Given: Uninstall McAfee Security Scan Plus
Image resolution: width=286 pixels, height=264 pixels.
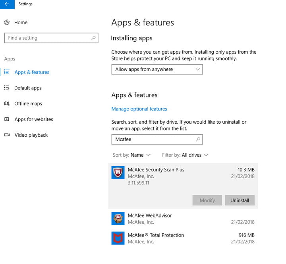Looking at the screenshot, I should [240, 200].
